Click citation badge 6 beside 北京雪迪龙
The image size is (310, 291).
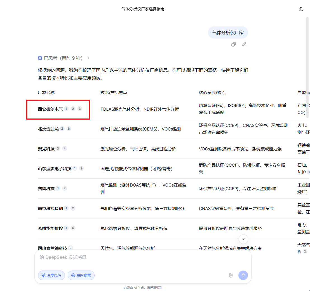[x=69, y=129]
